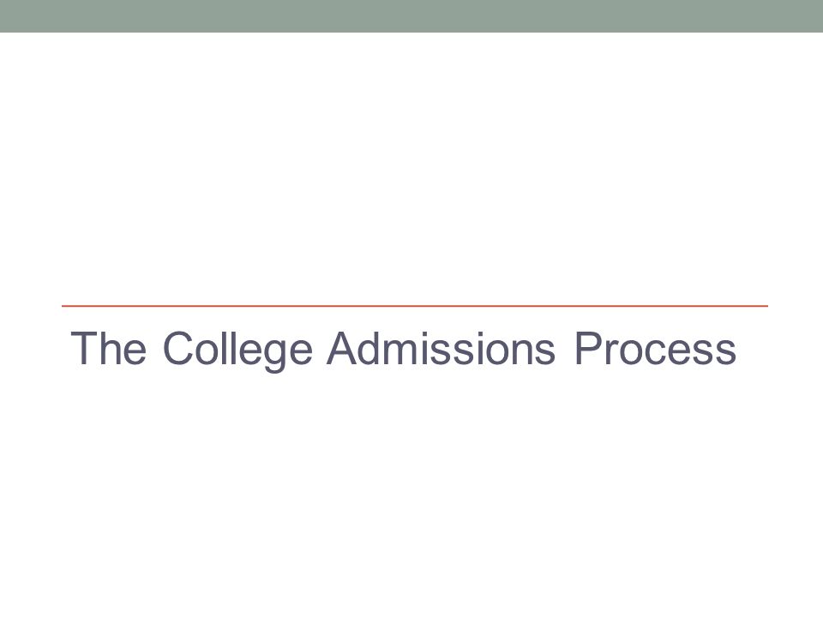Click the capital 'C' in College
This screenshot has height=617, width=823.
tap(178, 348)
